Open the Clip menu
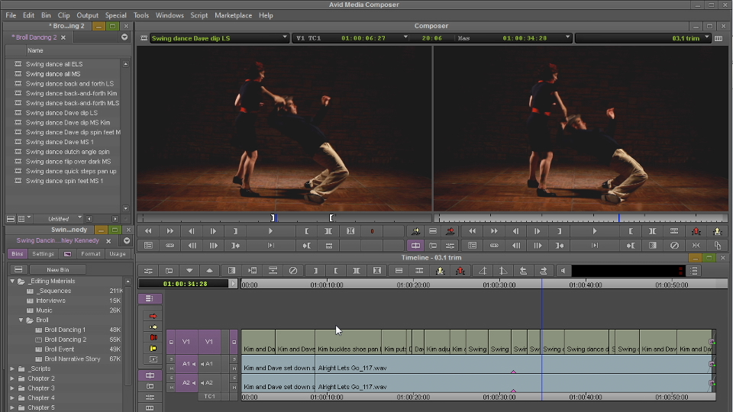This screenshot has width=733, height=412. [63, 15]
